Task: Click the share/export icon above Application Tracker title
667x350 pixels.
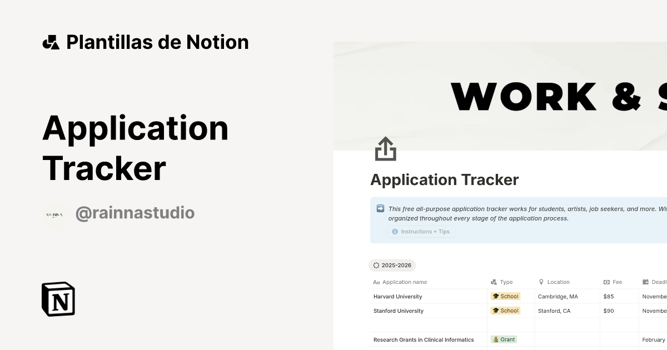Action: [386, 148]
